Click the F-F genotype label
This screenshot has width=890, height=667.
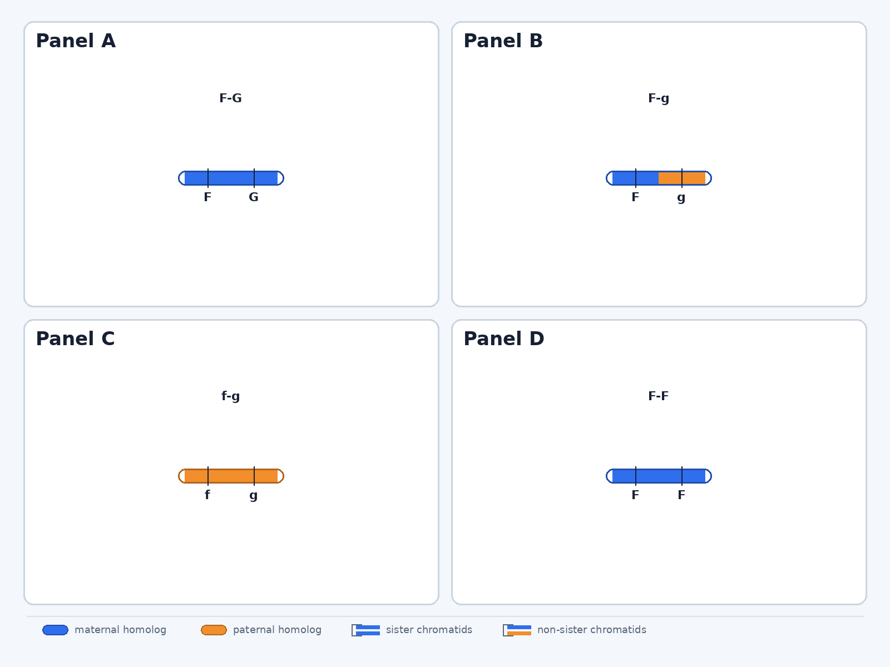(659, 396)
